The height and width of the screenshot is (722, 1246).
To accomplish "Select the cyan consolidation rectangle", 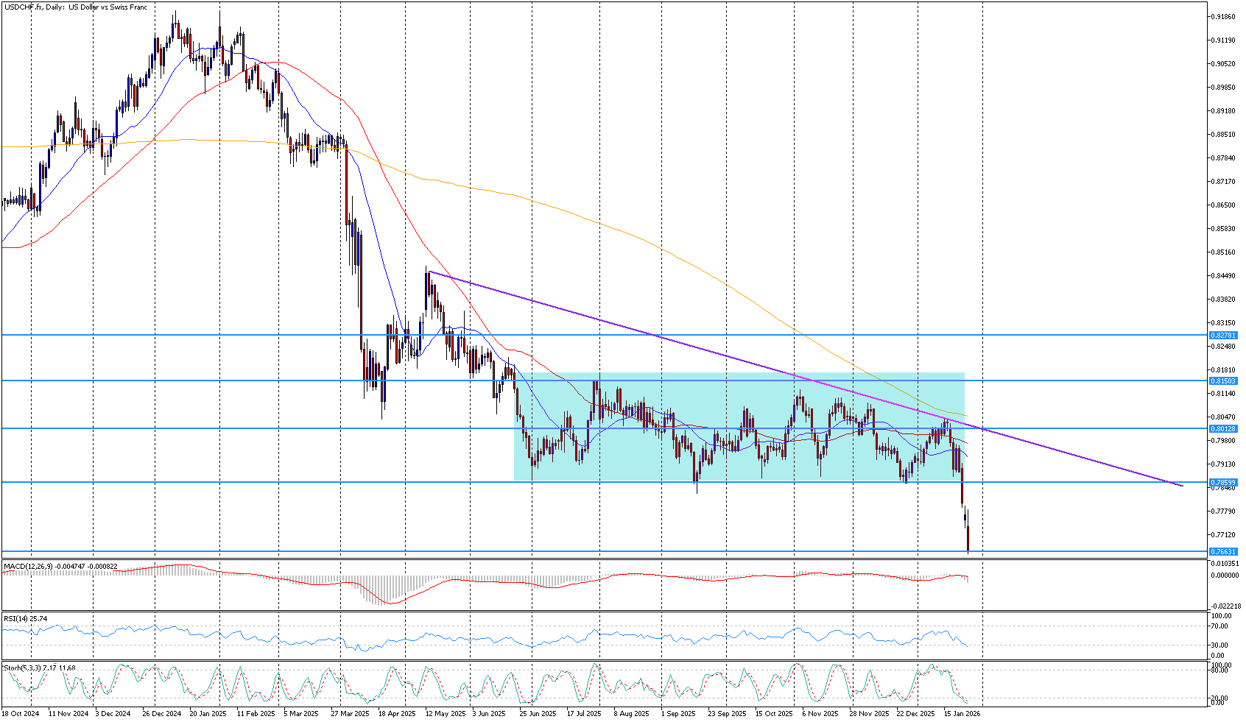I will [736, 397].
